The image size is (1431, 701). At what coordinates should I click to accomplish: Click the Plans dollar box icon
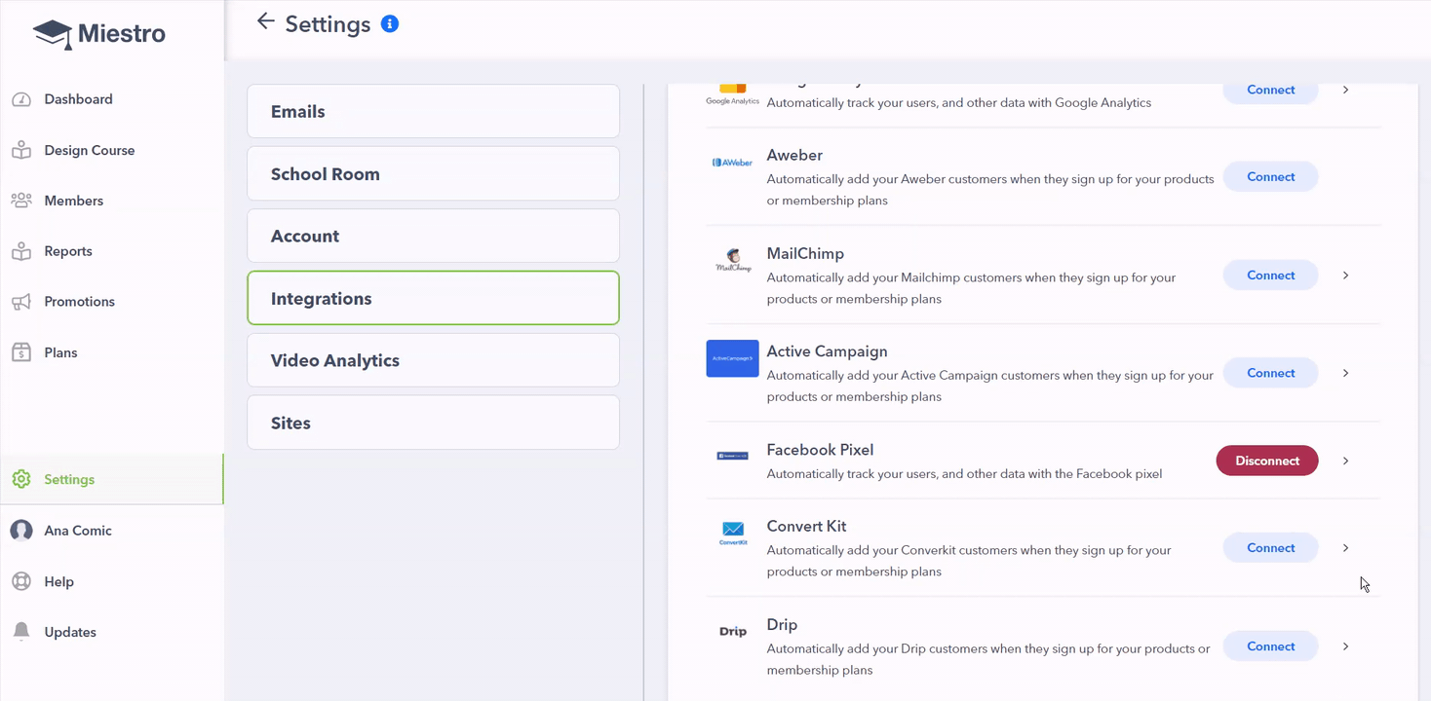point(21,352)
